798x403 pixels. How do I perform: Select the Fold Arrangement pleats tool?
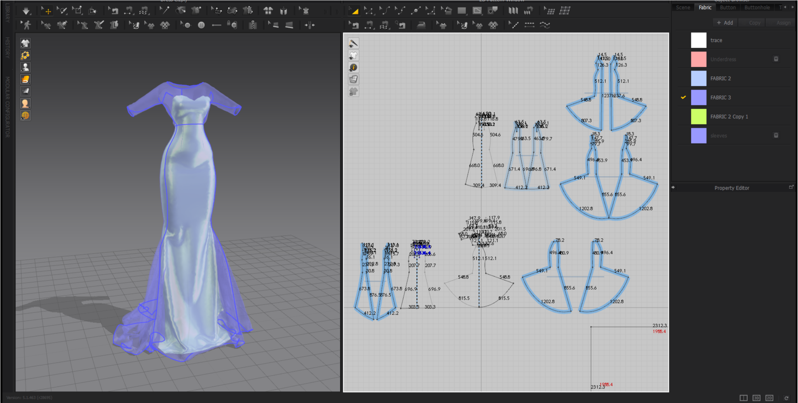(x=513, y=11)
